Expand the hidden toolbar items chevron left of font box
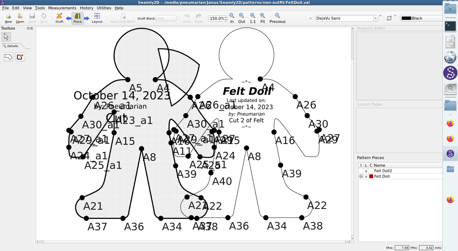Image resolution: width=458 pixels, height=251 pixels. pyautogui.click(x=310, y=18)
